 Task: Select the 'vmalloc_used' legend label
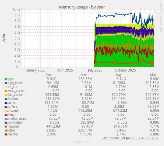point(16,118)
